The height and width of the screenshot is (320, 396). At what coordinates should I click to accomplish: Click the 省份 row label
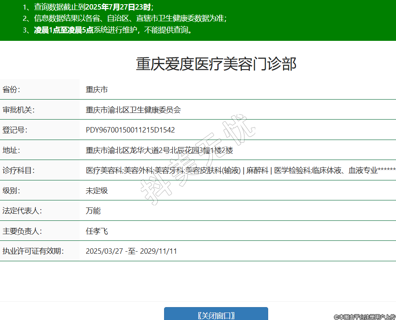point(11,90)
